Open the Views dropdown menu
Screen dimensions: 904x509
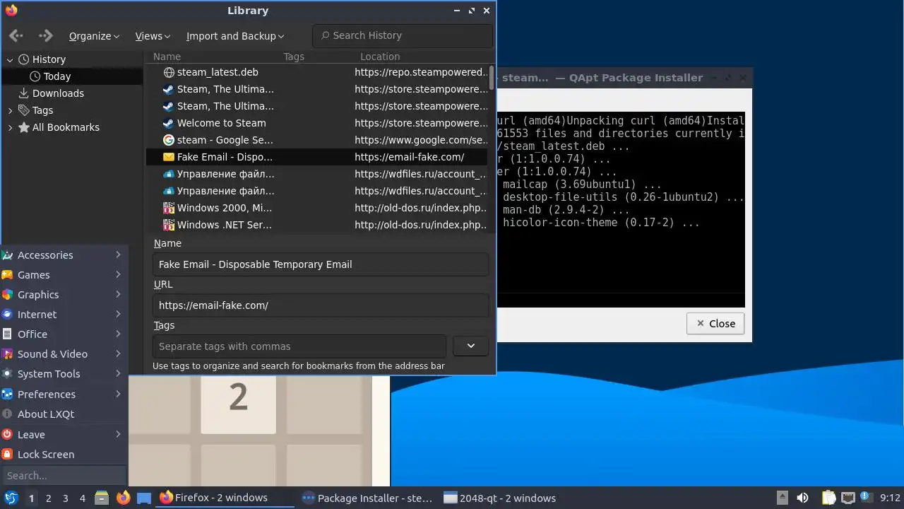click(x=153, y=36)
